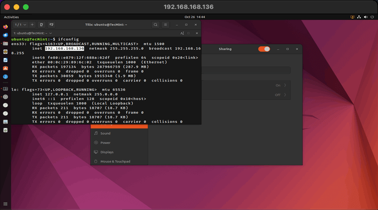Launch Firefox from the dock

(5, 27)
